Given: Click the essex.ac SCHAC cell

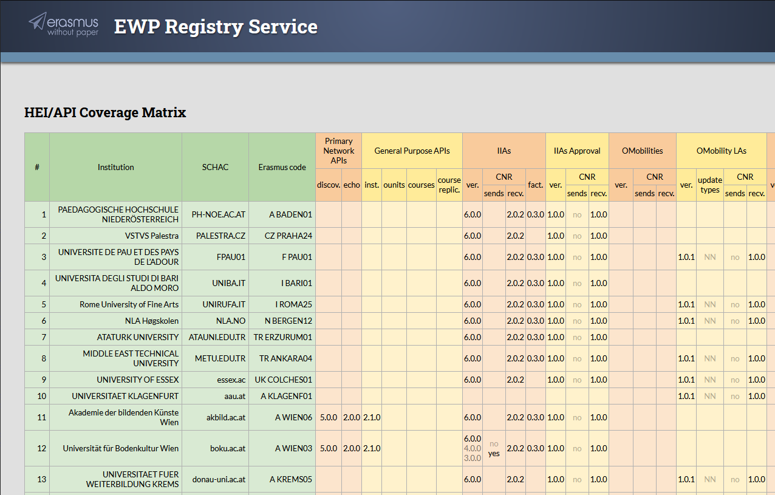Looking at the screenshot, I should click(215, 380).
